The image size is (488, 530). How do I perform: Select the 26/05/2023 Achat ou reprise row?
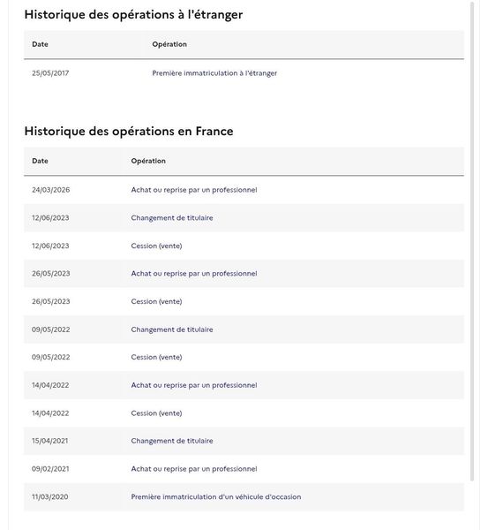pos(244,274)
